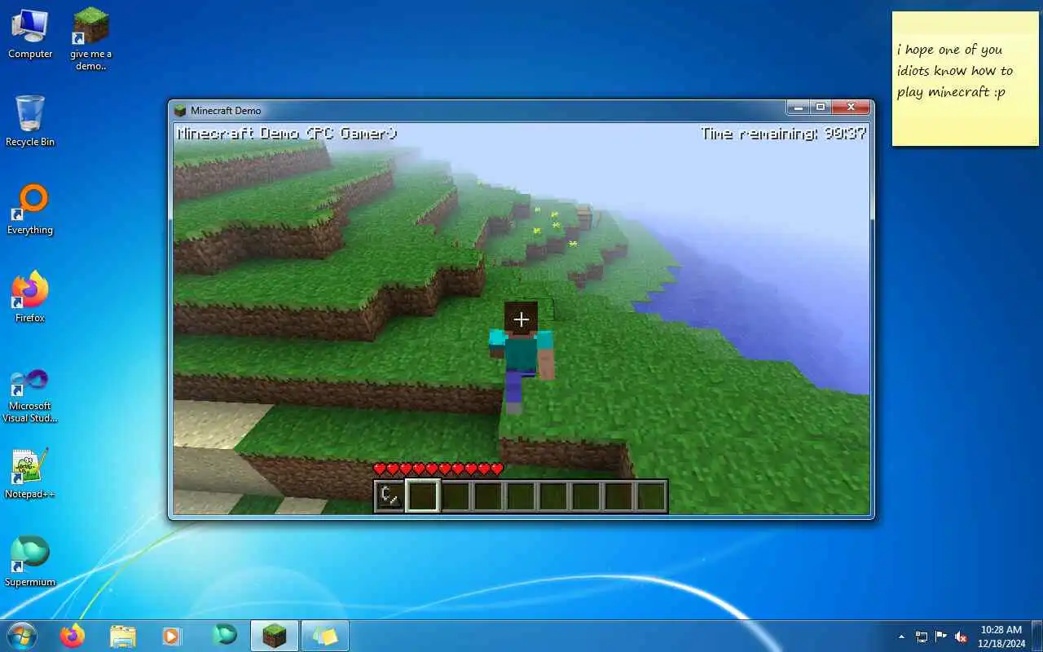Open the Windows Start menu orb
The height and width of the screenshot is (652, 1043).
click(21, 636)
